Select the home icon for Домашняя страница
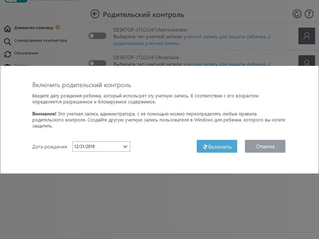The image size is (319, 239). (8, 27)
